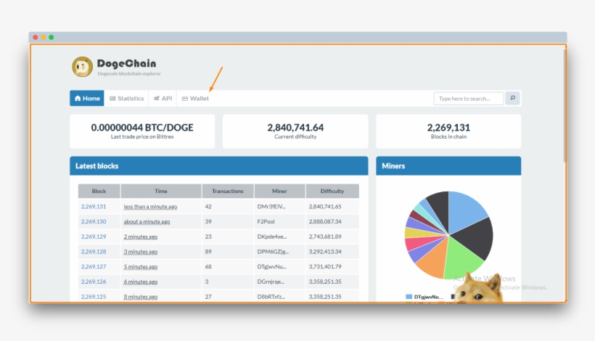Click the Transactions column header
Screen dimensions: 595x341
(x=228, y=191)
